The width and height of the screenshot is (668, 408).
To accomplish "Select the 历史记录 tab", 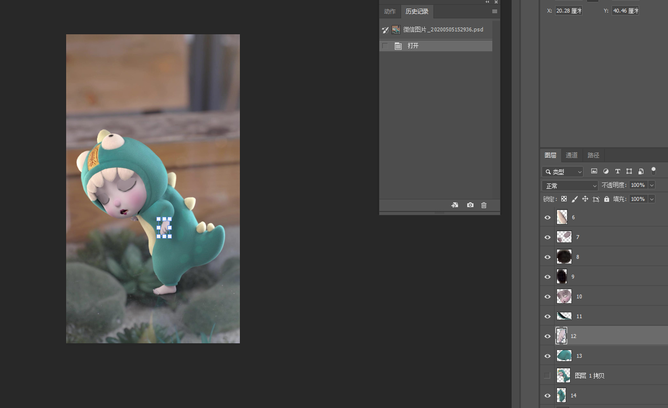I will click(417, 12).
